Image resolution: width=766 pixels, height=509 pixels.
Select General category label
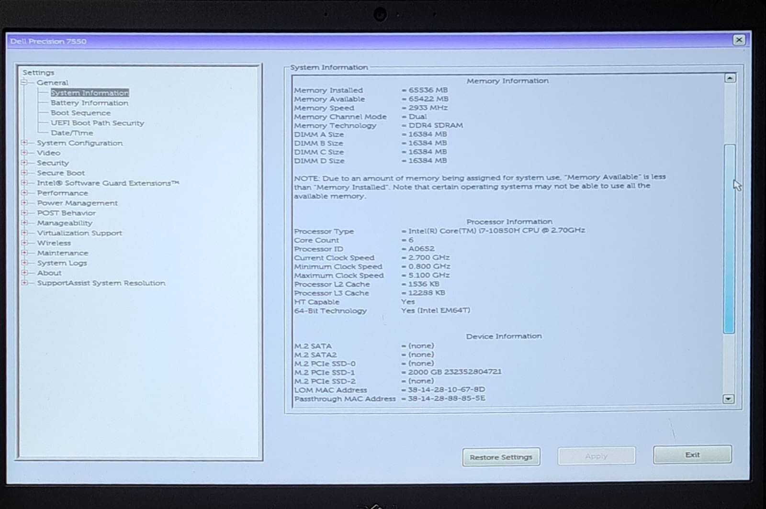(x=53, y=83)
